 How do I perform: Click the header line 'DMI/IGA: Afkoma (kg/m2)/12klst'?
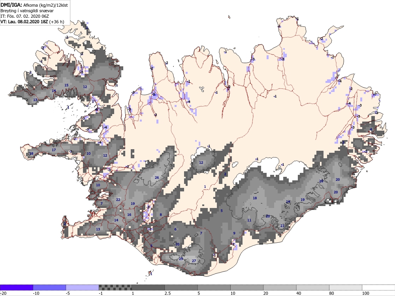34,5
